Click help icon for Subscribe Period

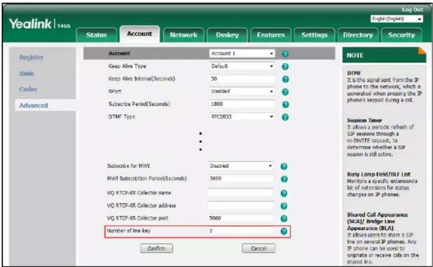point(285,104)
